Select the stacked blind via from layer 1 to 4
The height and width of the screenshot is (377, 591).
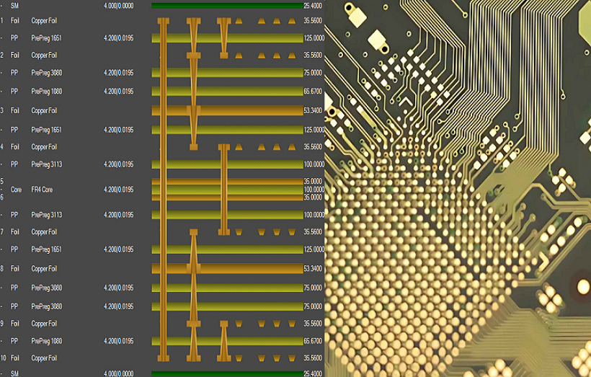coord(194,84)
